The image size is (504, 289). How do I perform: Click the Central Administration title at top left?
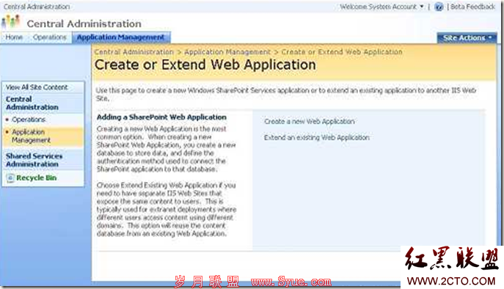[x=37, y=7]
